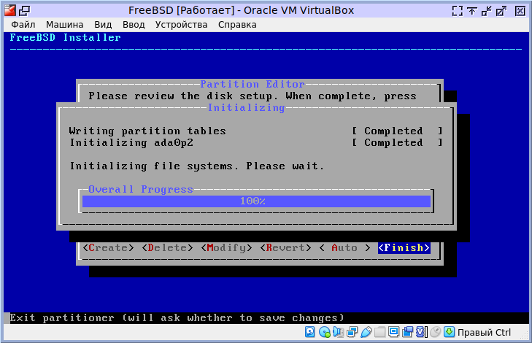Click the virtualization CPU status icon
Screen dimensions: 532x343
[421, 332]
